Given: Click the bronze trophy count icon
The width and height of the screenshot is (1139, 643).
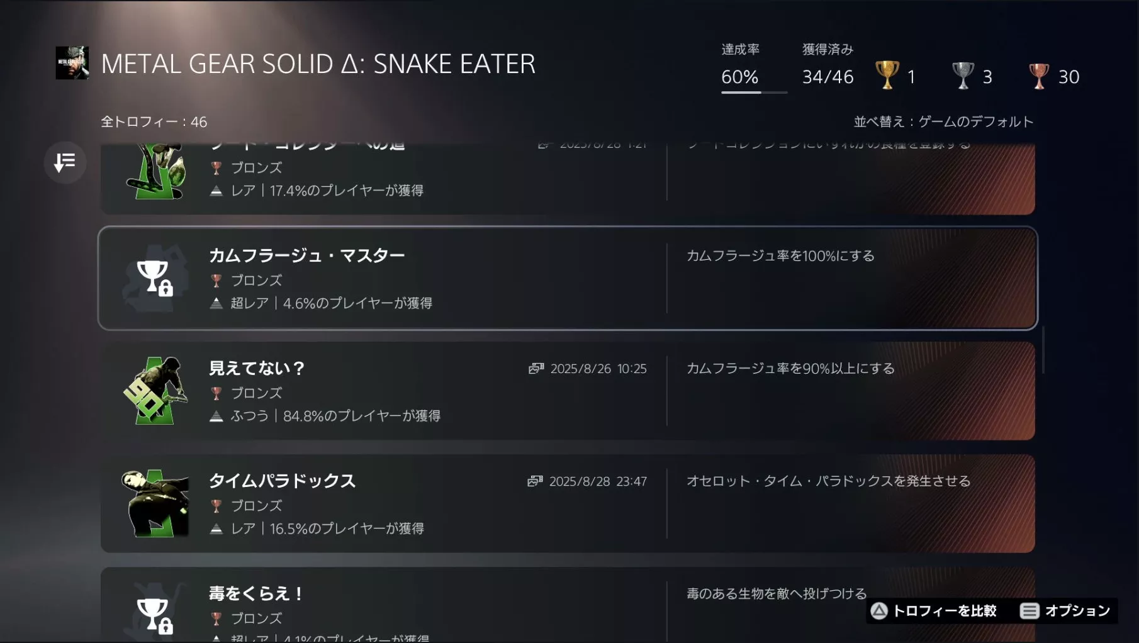Looking at the screenshot, I should [1038, 75].
